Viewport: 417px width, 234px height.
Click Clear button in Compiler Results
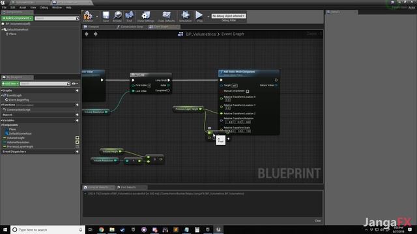coord(317,221)
